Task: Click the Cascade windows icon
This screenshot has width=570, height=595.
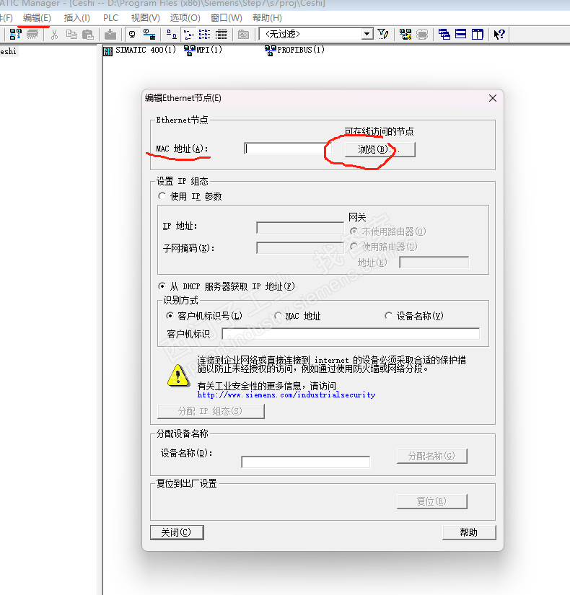Action: pyautogui.click(x=444, y=34)
